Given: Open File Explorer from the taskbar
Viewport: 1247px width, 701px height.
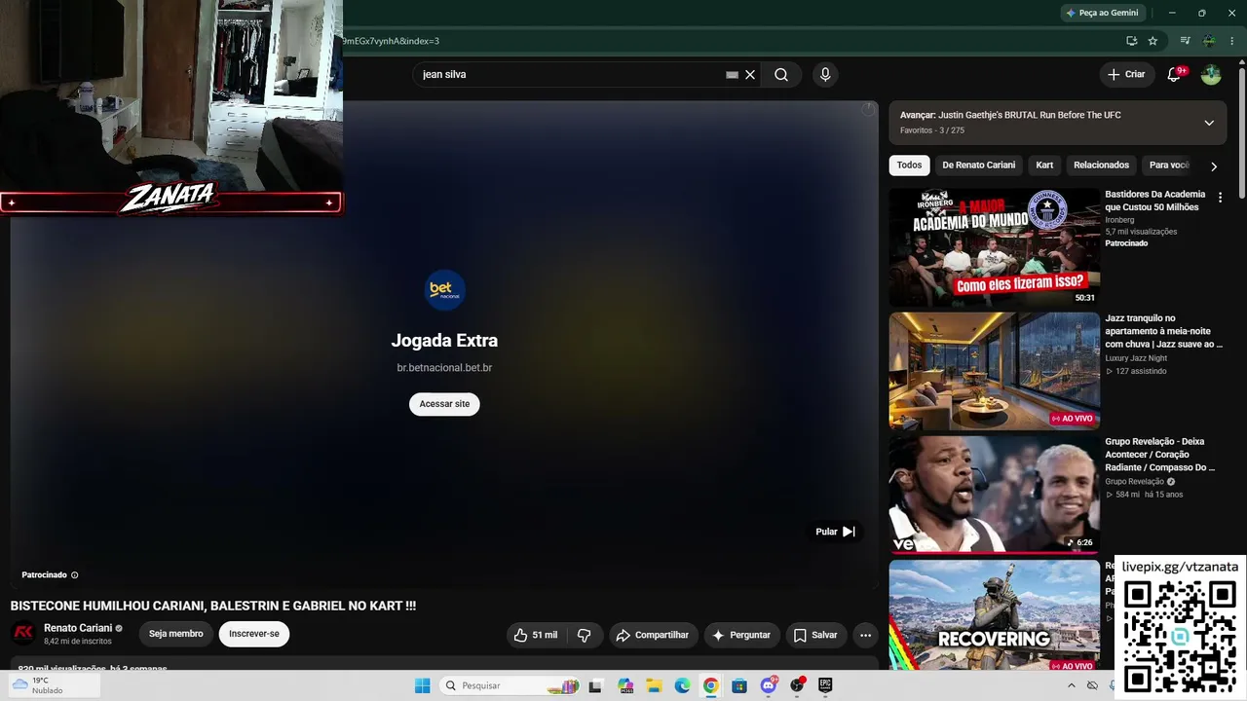Looking at the screenshot, I should click(x=654, y=685).
